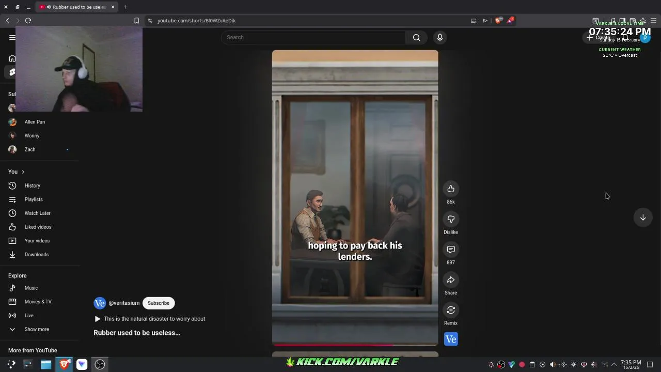Open Bluetooth tray icon
Image resolution: width=661 pixels, height=372 pixels.
click(563, 365)
